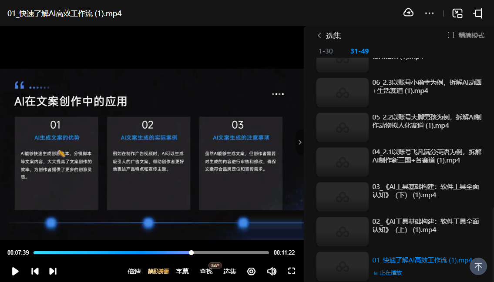
Task: Click the play button
Action: click(15, 271)
